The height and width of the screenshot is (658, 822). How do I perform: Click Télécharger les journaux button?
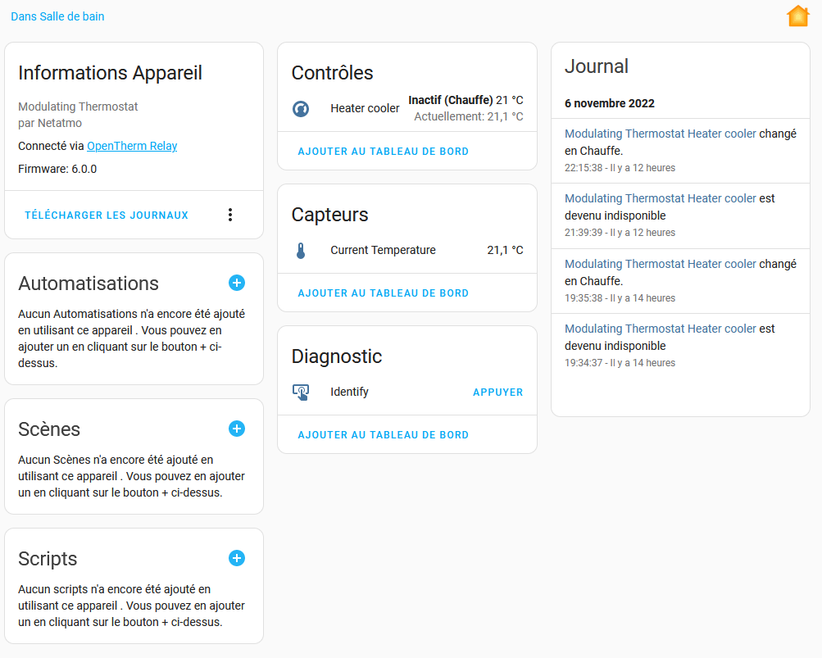pos(107,216)
